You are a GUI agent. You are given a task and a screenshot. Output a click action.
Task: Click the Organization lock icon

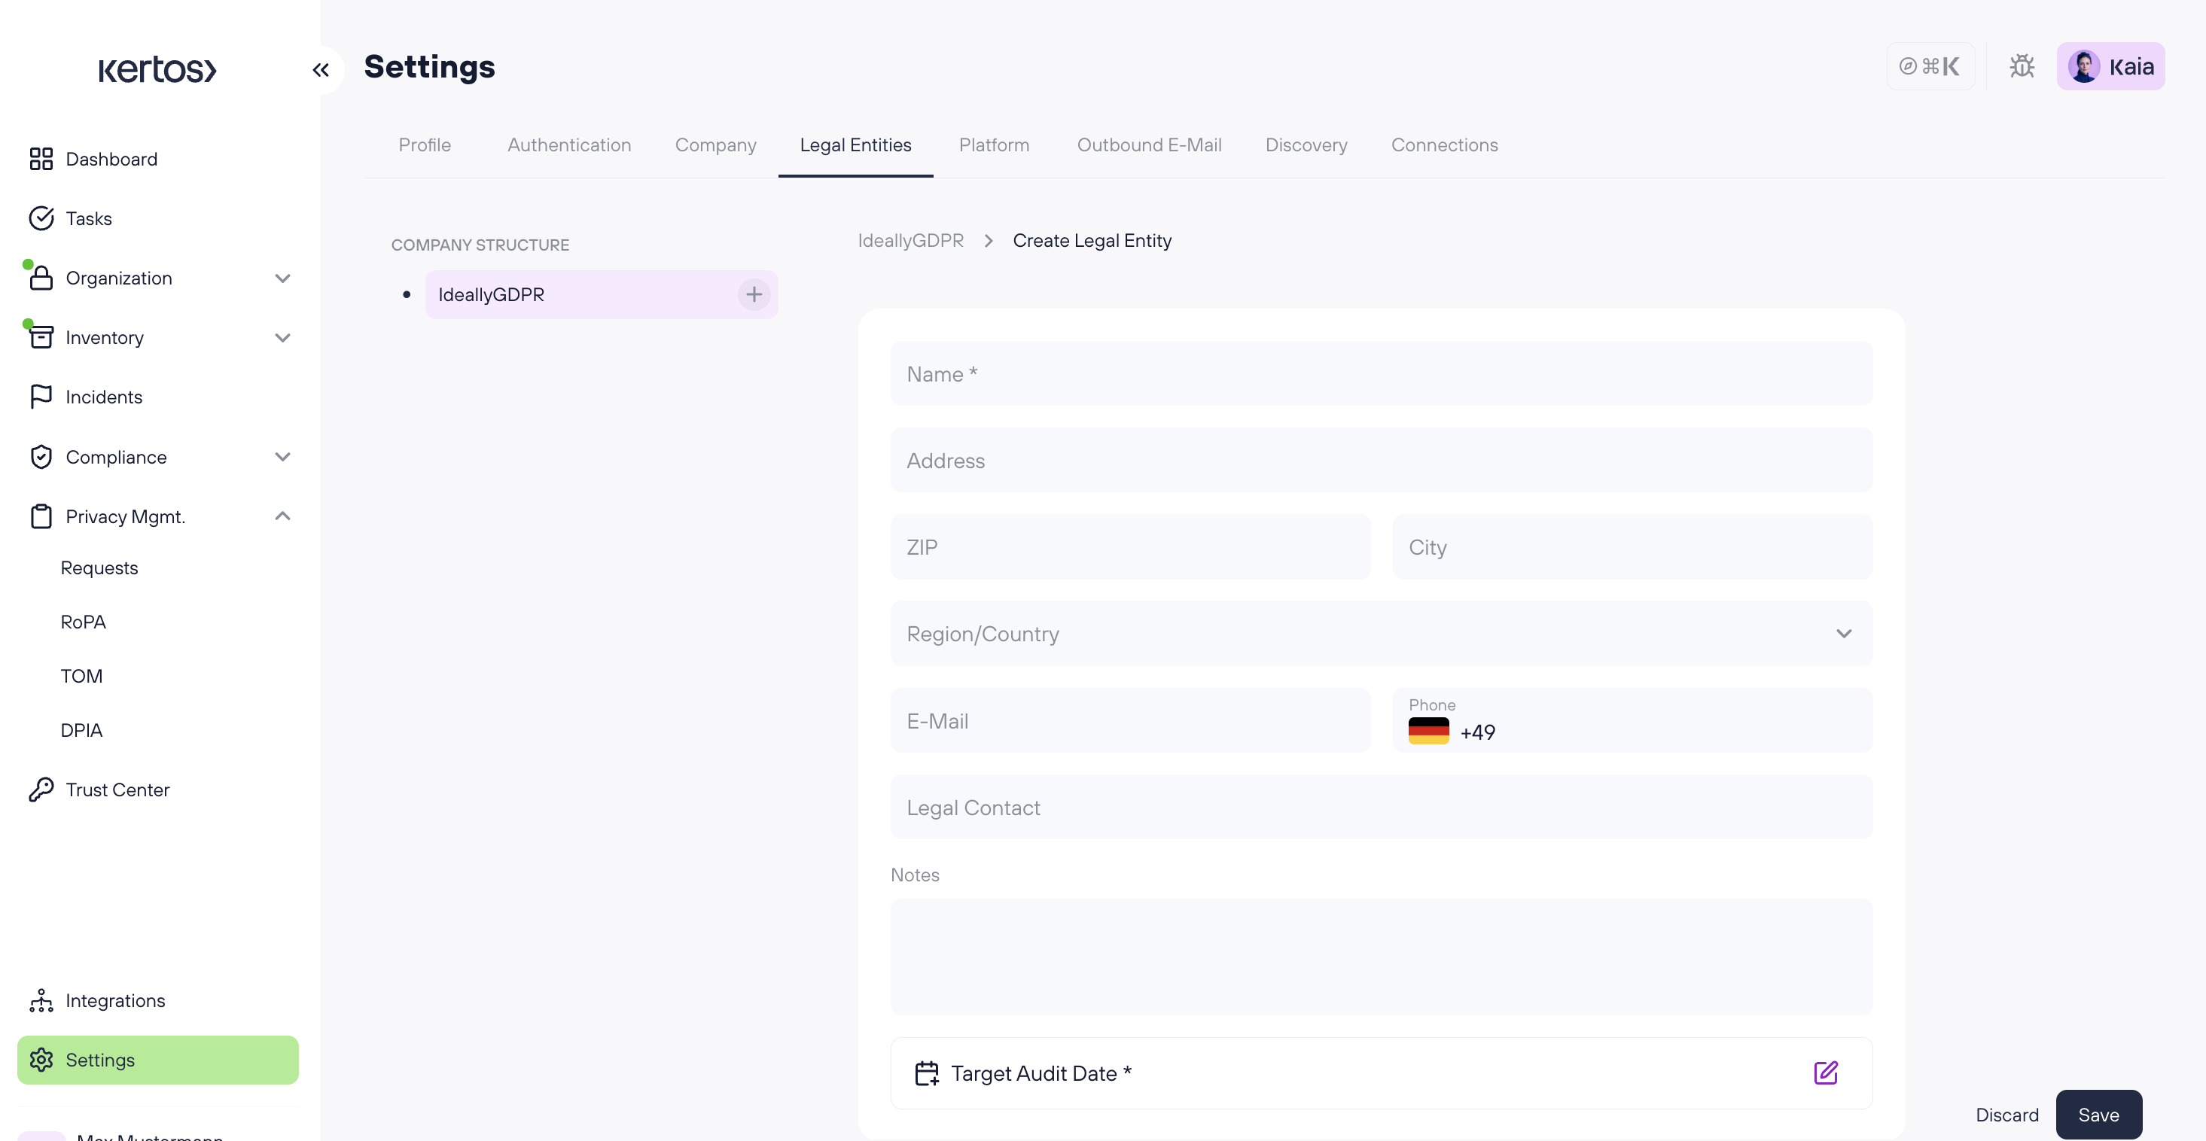(41, 278)
